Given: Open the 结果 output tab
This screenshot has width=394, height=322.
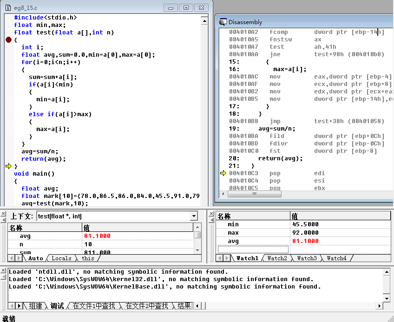Looking at the screenshot, I should (x=184, y=306).
